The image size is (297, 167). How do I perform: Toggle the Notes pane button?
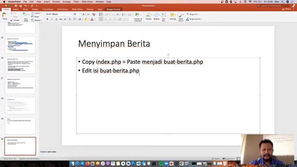tap(216, 159)
